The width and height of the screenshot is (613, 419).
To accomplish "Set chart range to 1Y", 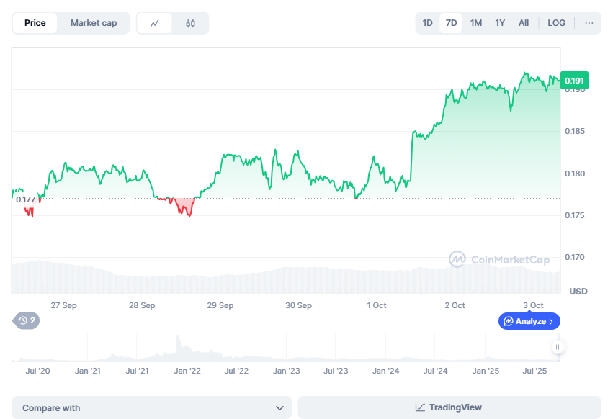I will coord(500,23).
